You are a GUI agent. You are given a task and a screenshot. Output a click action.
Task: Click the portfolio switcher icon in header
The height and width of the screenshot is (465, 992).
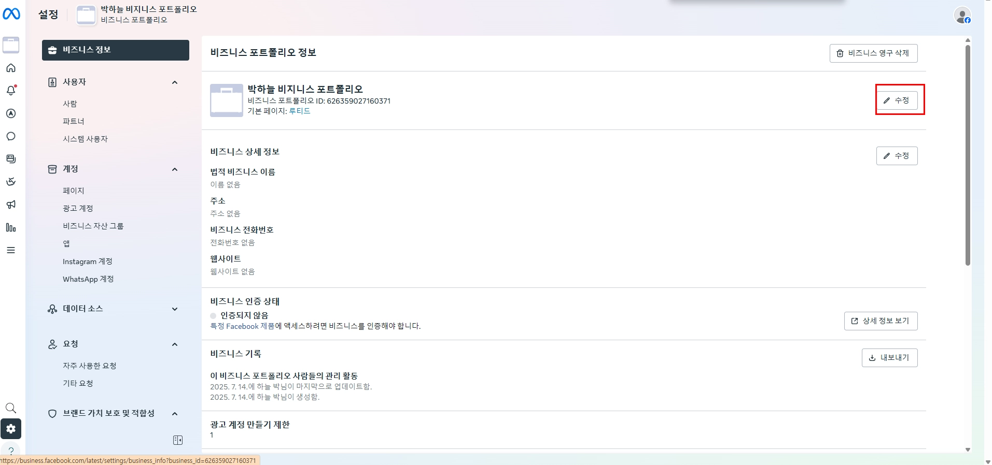click(x=86, y=14)
